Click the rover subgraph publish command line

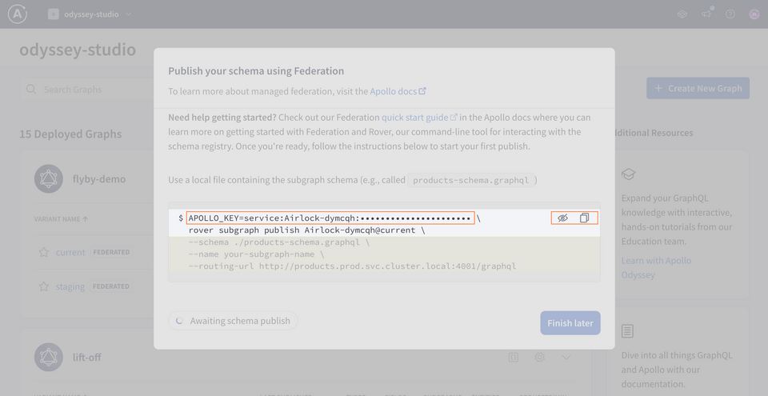click(x=306, y=230)
